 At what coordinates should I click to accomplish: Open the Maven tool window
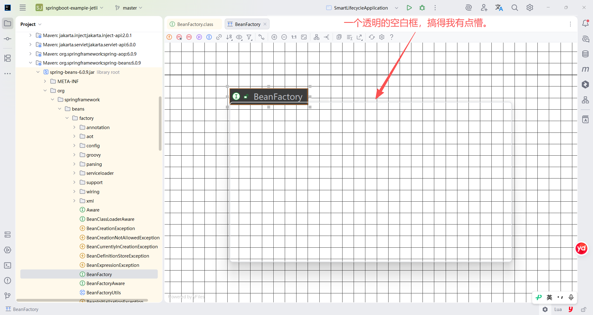point(585,69)
